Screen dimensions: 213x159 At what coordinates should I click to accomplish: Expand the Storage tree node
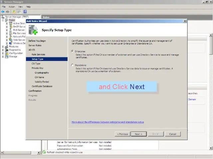click(x=3, y=57)
